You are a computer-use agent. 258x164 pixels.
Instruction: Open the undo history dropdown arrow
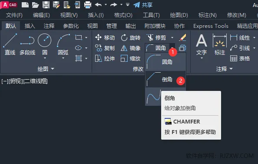click(106, 5)
